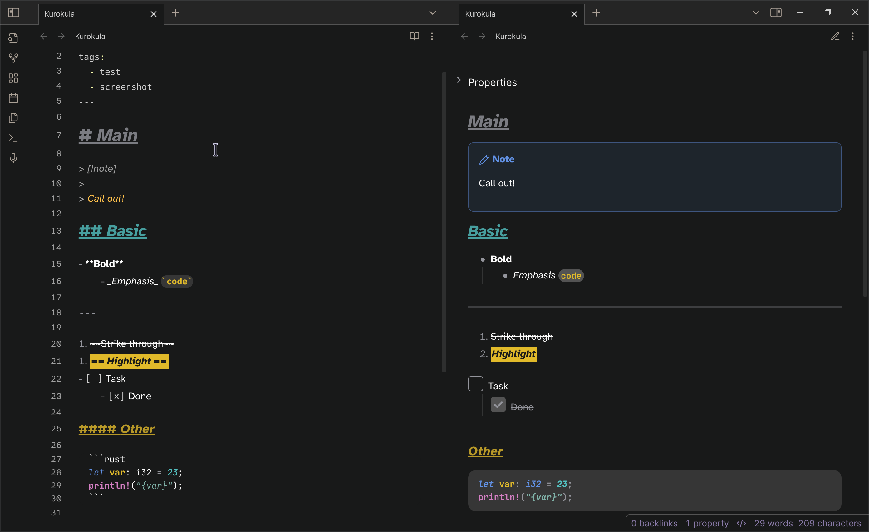Click the Basic heading in preview
This screenshot has width=869, height=532.
(488, 231)
